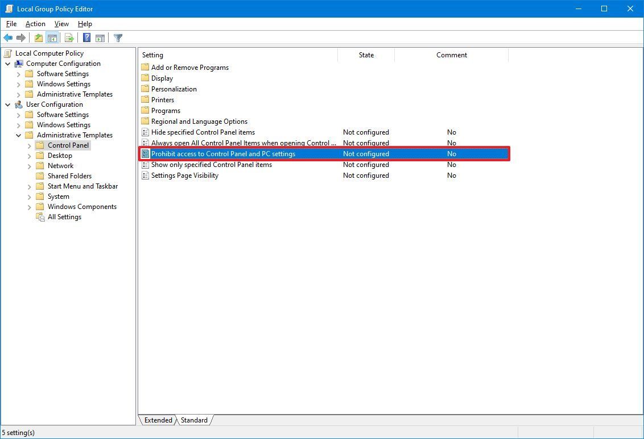Click the Setting column header
The width and height of the screenshot is (644, 439).
point(152,55)
